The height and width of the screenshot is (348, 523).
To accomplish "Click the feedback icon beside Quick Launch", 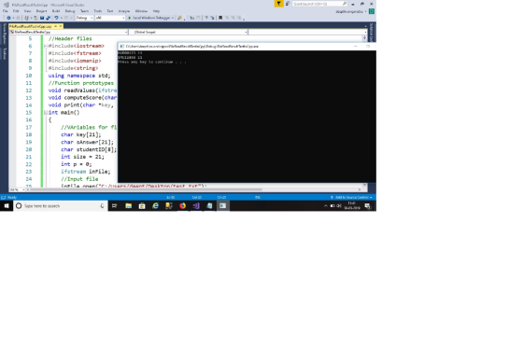I will point(288,4).
